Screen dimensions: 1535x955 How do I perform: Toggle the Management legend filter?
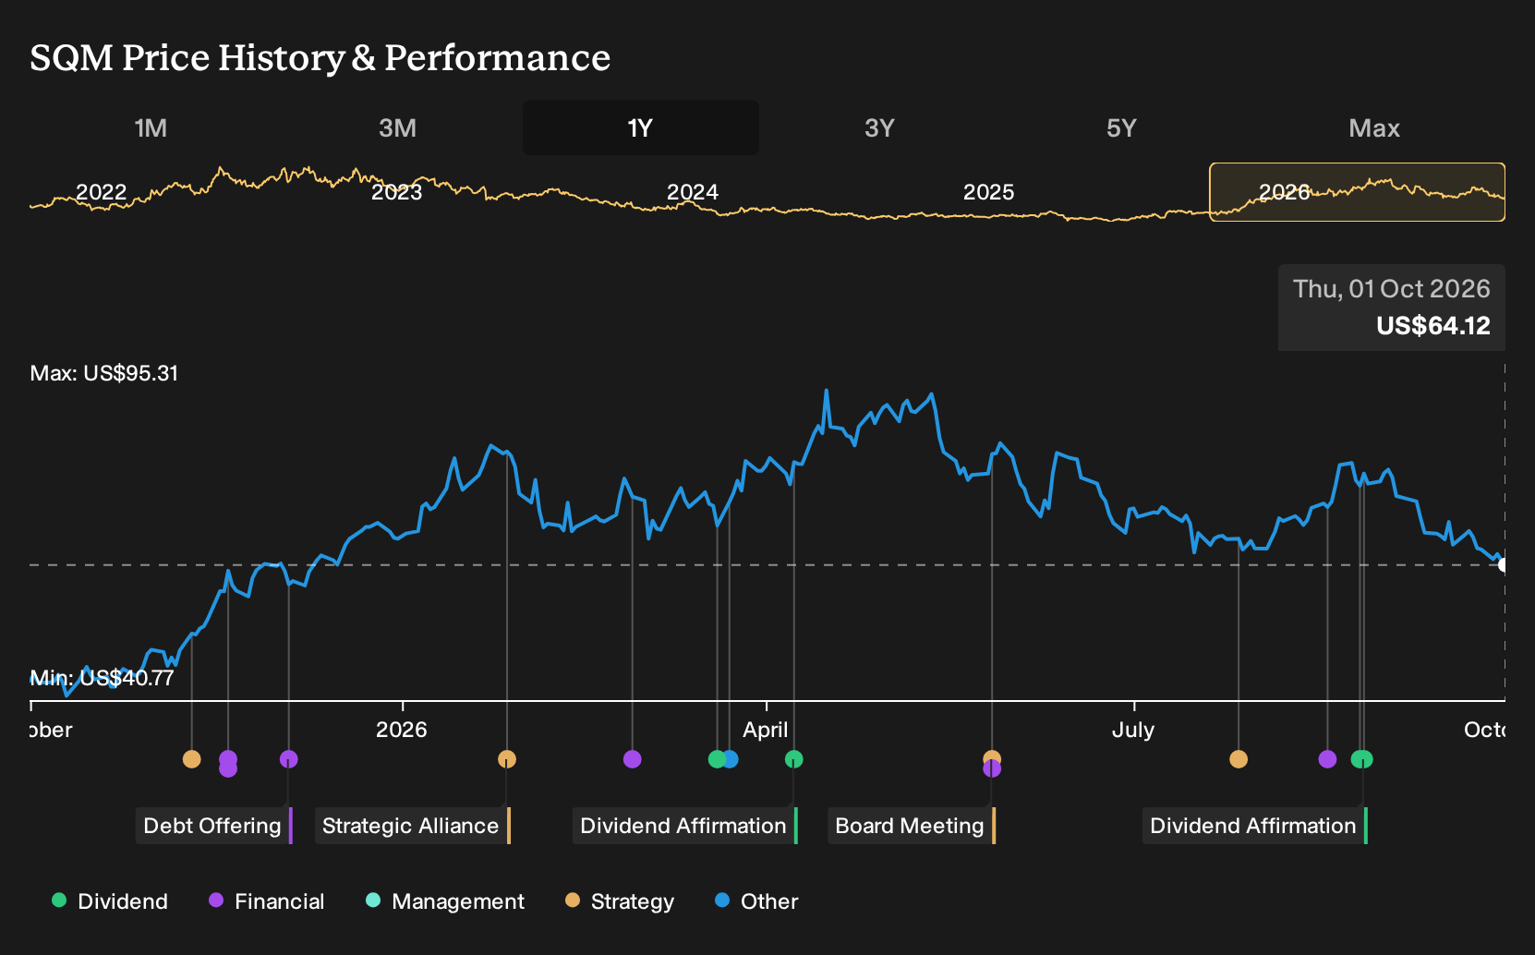coord(445,901)
